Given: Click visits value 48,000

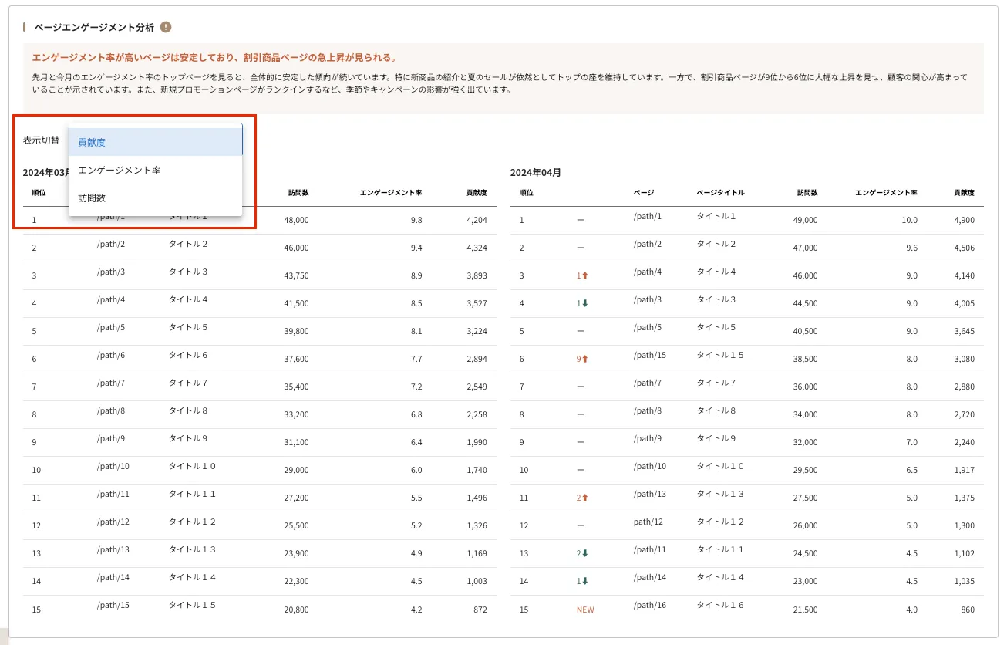Looking at the screenshot, I should pos(296,220).
